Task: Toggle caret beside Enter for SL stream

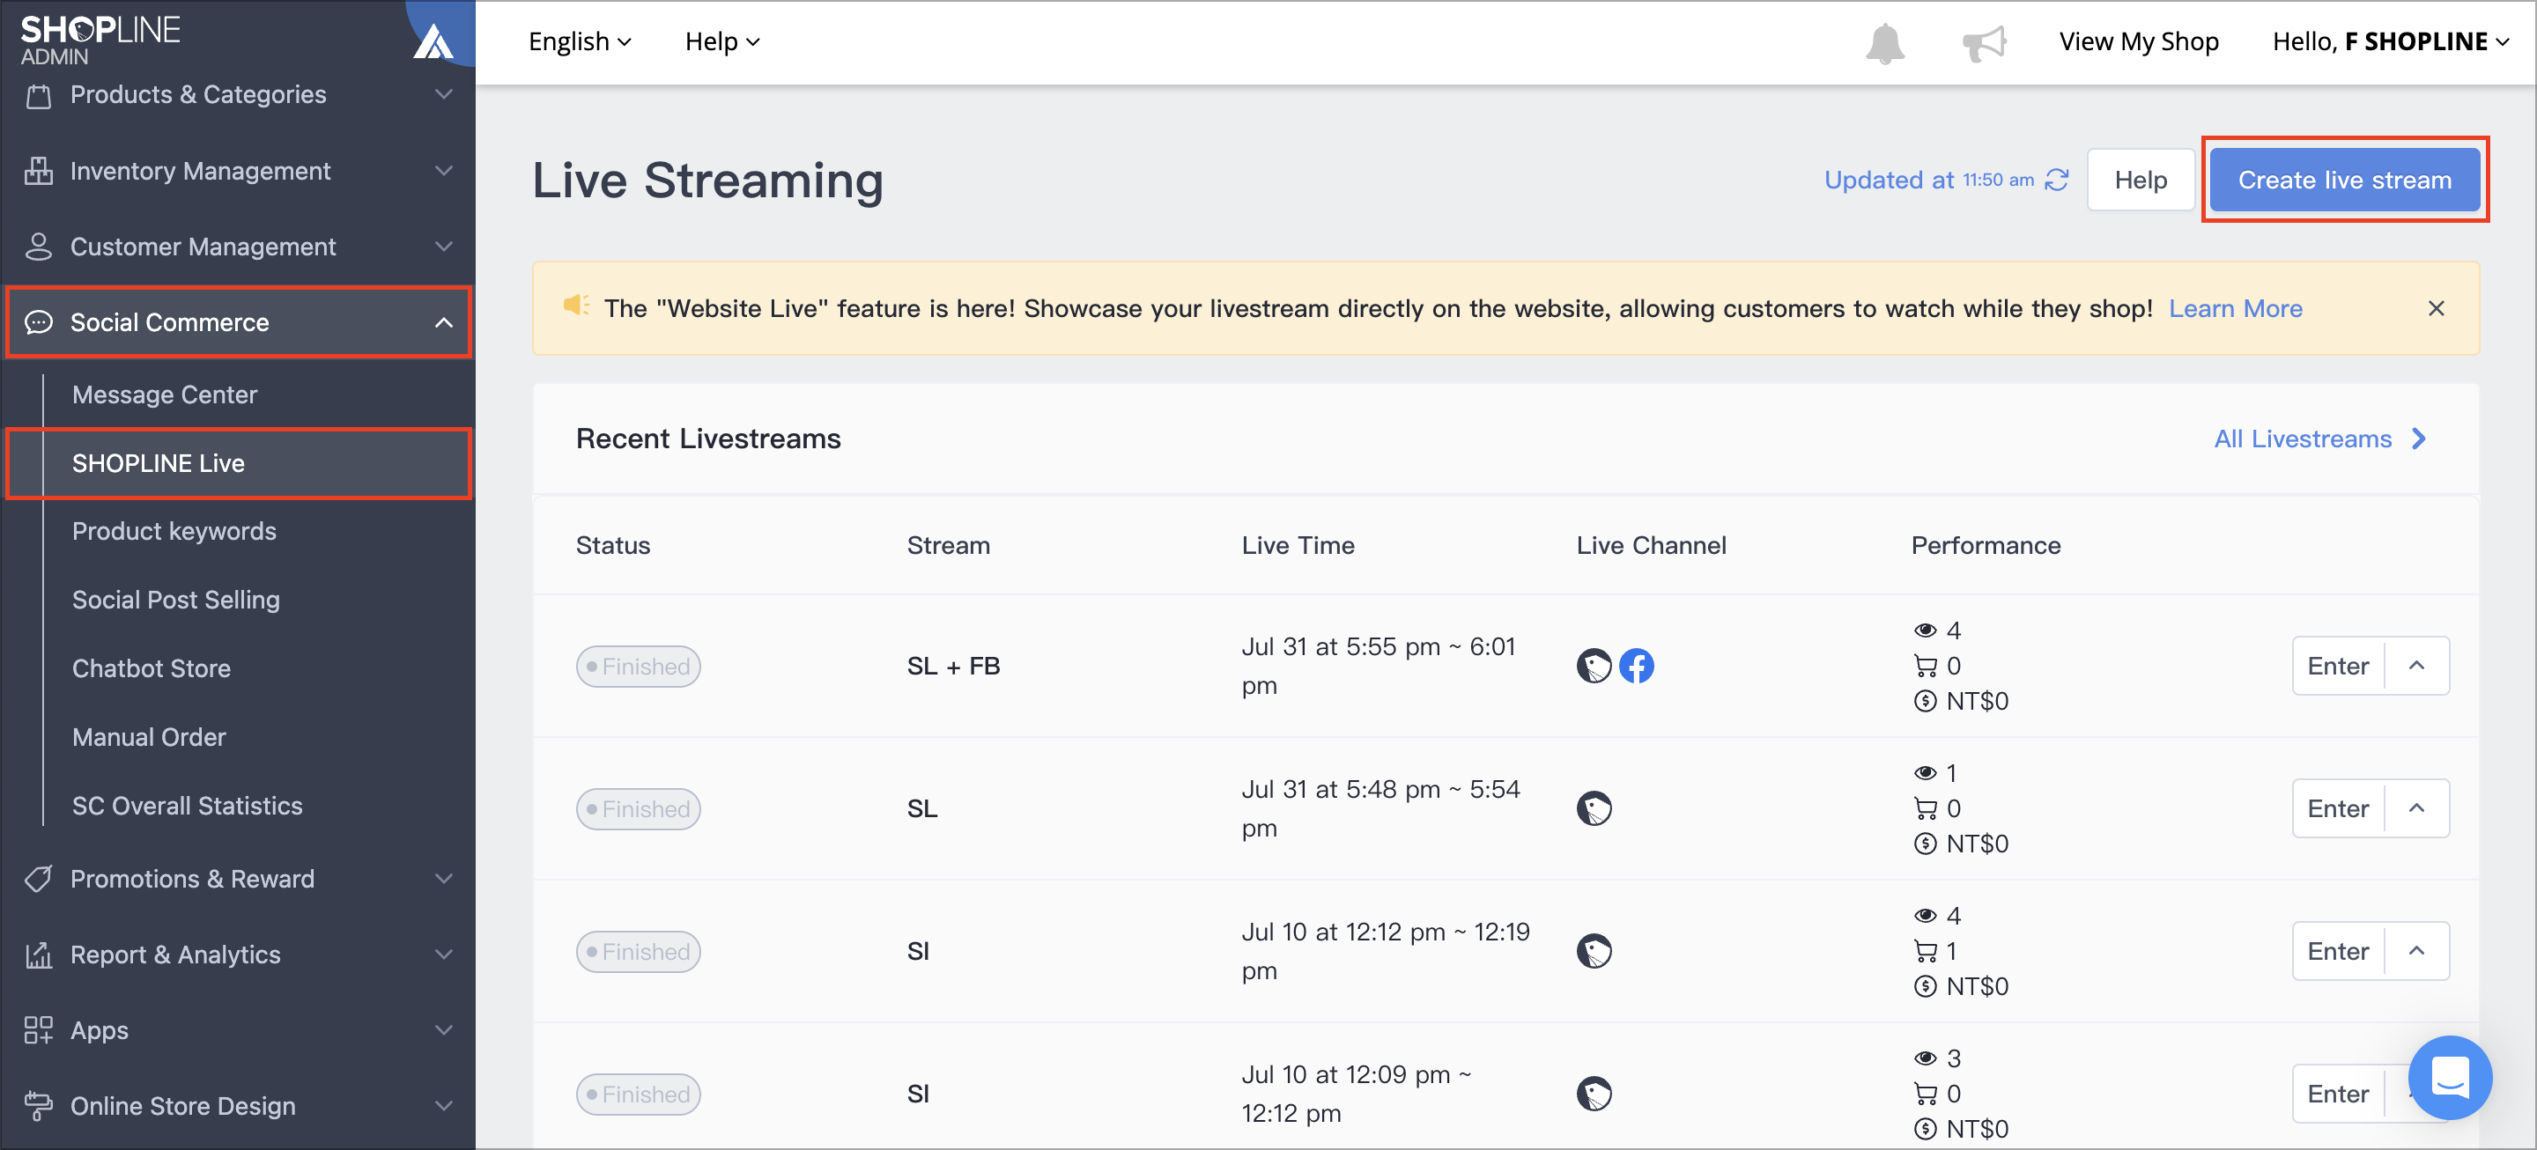Action: (2415, 809)
